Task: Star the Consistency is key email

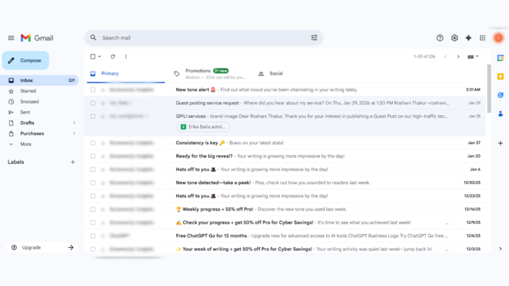Action: click(103, 143)
